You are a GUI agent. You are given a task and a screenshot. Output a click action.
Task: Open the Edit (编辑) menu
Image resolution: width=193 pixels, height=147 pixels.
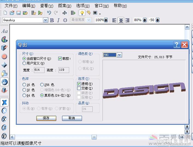(x=29, y=6)
